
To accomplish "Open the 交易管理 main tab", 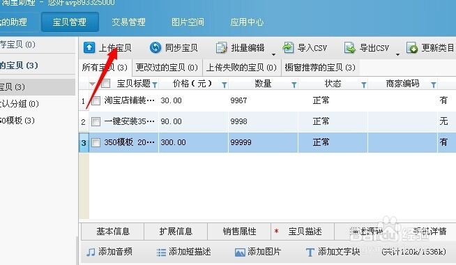I will pos(128,22).
